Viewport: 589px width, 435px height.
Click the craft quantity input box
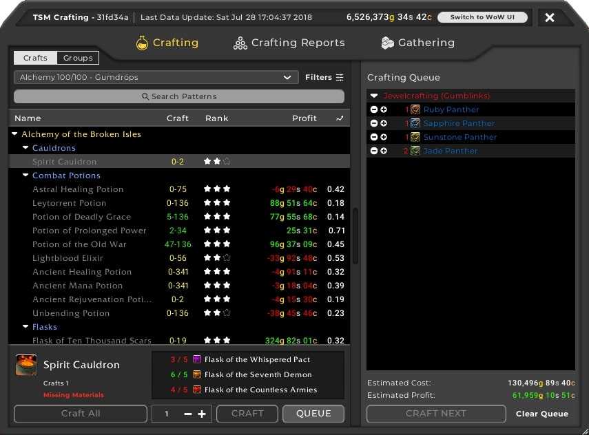pyautogui.click(x=167, y=414)
